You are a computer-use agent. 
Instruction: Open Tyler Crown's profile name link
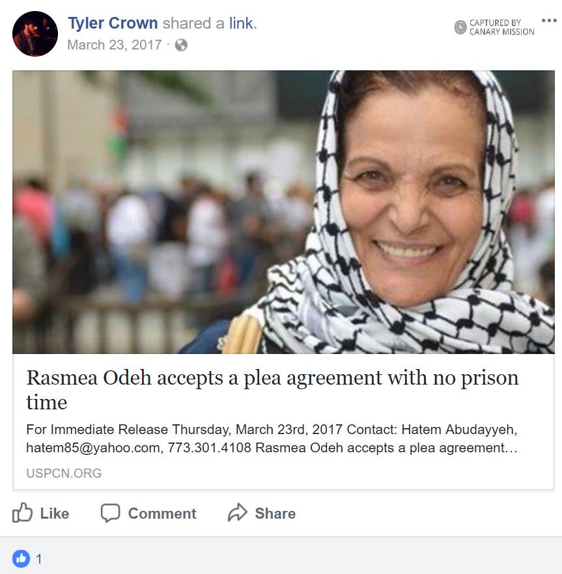[x=113, y=23]
